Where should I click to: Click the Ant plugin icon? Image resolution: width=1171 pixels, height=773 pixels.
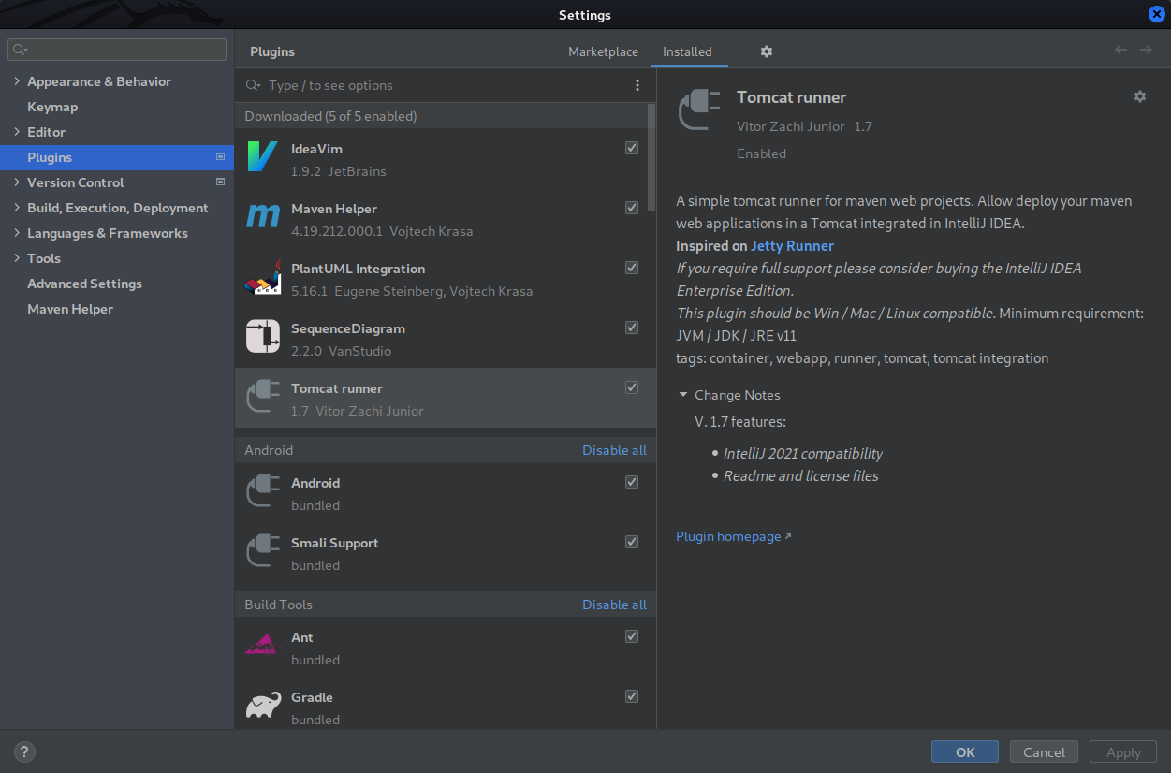click(263, 645)
